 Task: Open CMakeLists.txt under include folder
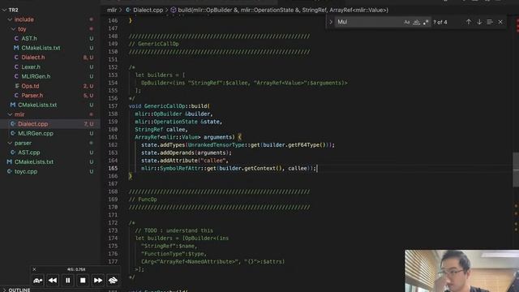coord(37,105)
